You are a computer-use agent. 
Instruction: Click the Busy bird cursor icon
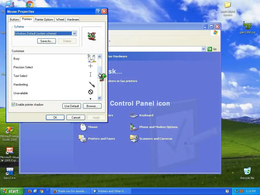pos(92,59)
